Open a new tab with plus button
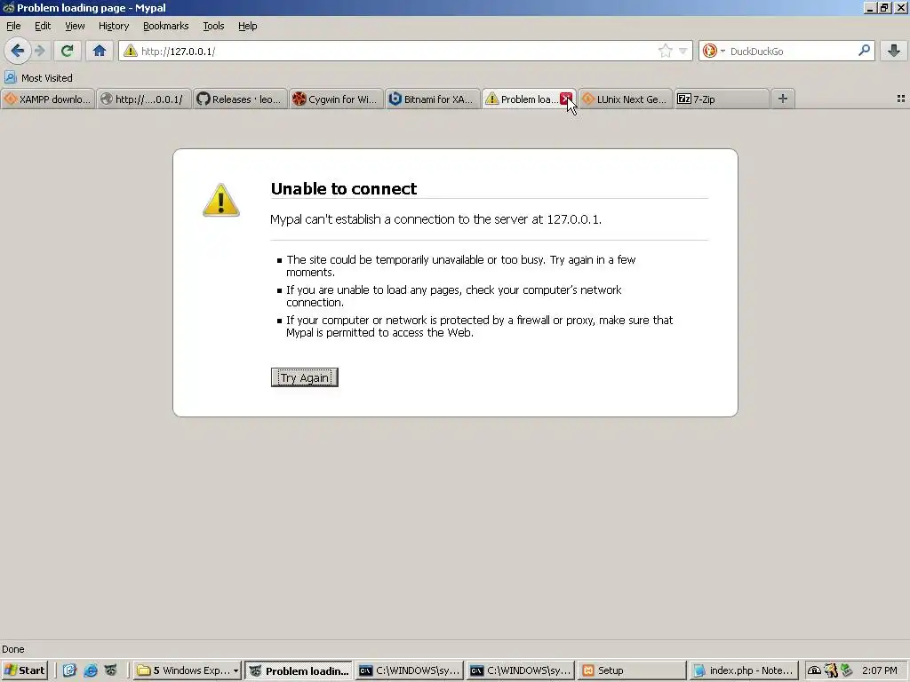The height and width of the screenshot is (682, 910). point(782,99)
